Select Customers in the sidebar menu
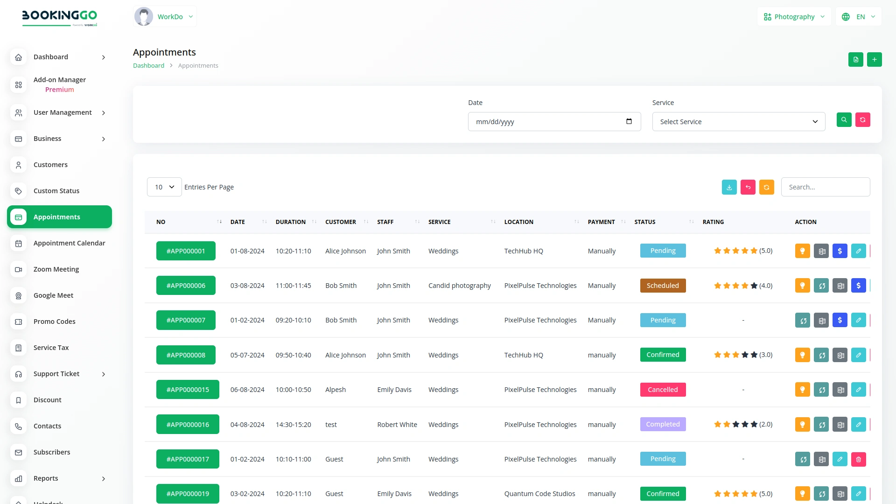 50,165
